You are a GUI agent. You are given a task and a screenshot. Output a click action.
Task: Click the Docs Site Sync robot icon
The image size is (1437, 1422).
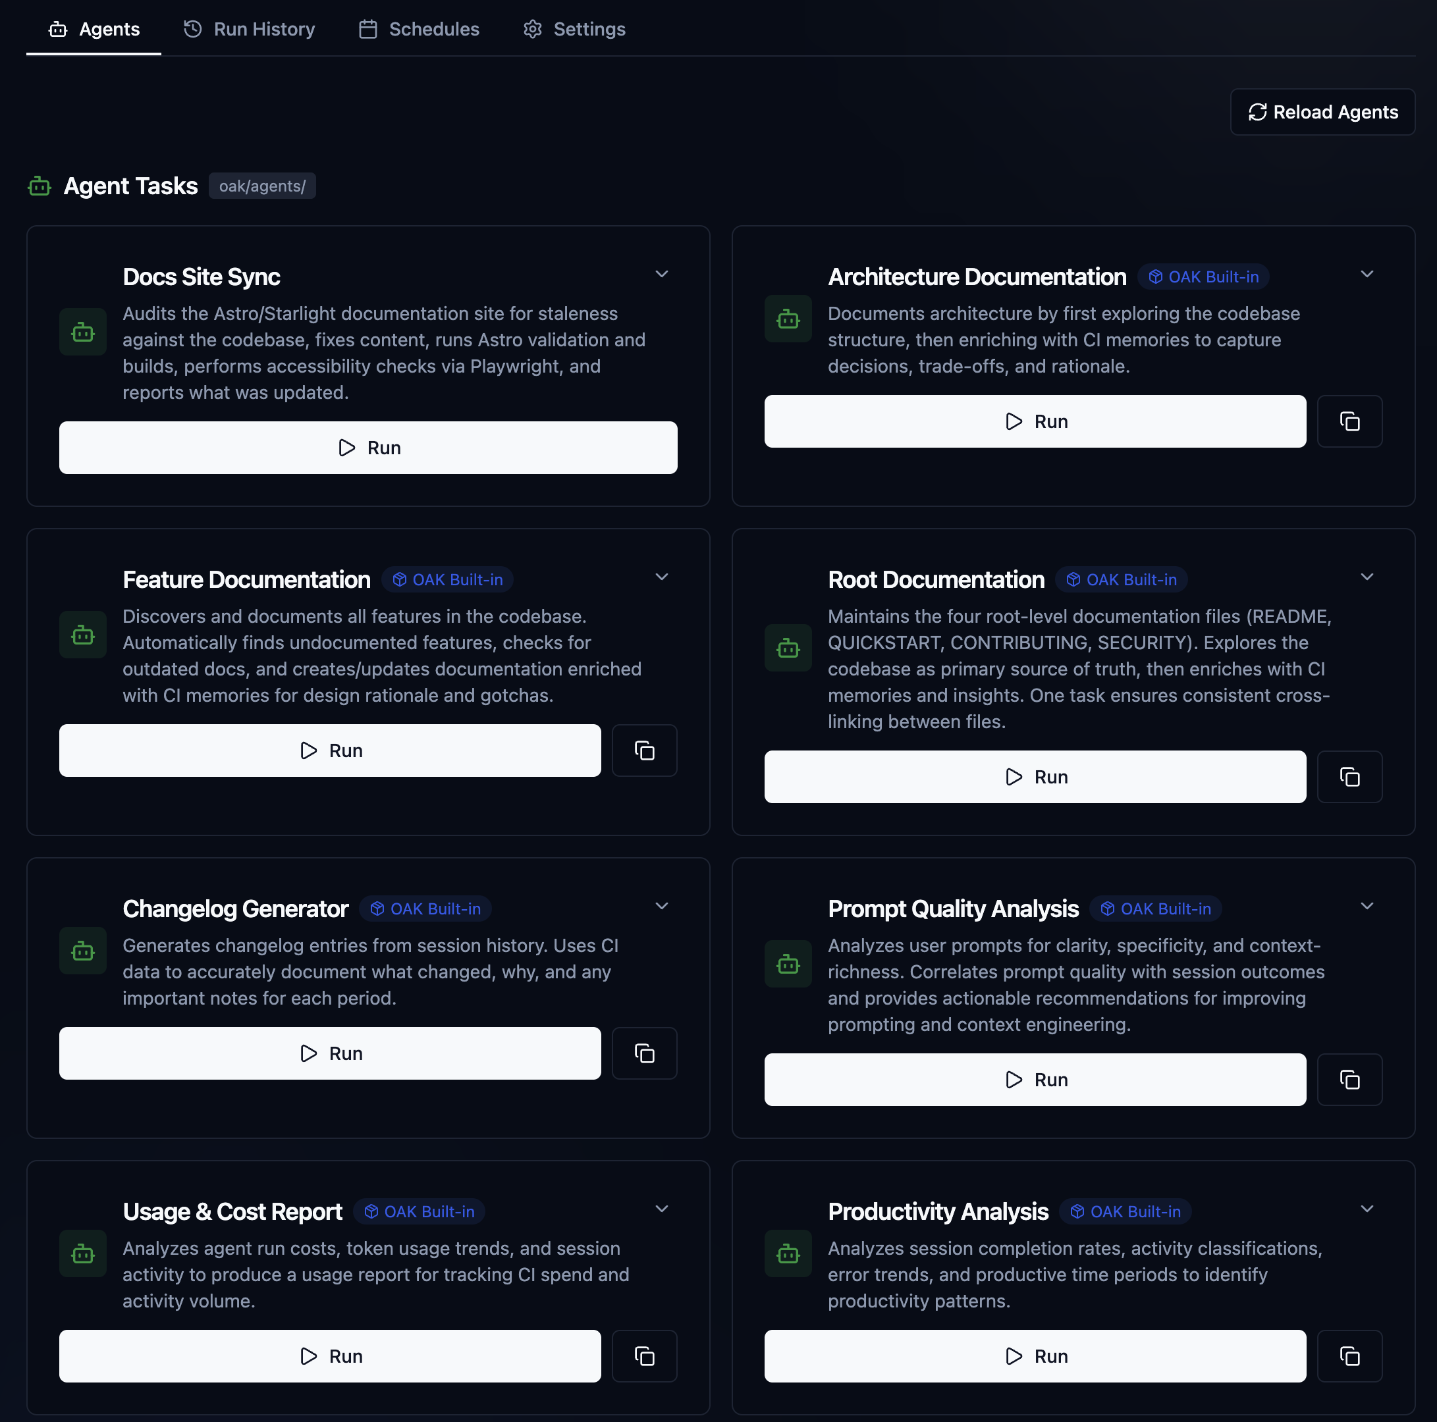(82, 332)
